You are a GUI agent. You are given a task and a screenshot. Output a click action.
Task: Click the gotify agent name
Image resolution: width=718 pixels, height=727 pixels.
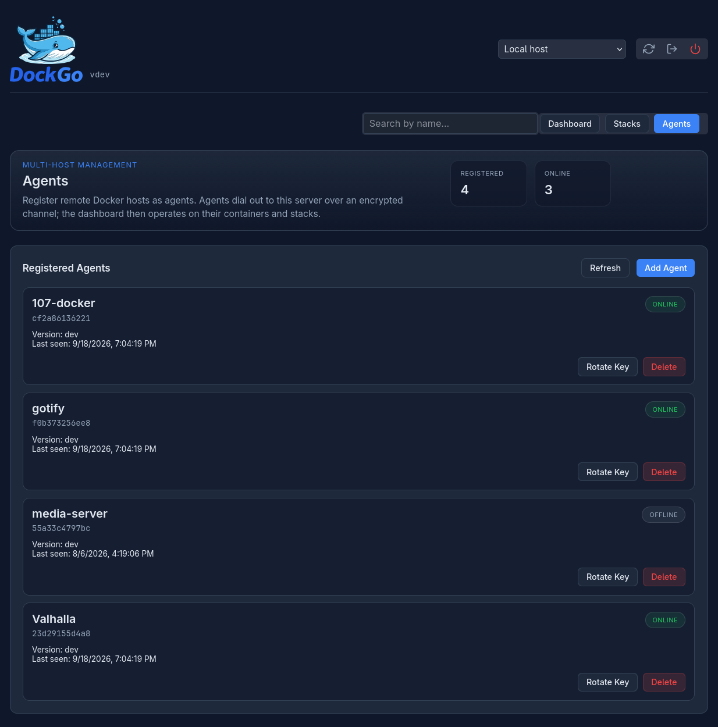point(48,408)
